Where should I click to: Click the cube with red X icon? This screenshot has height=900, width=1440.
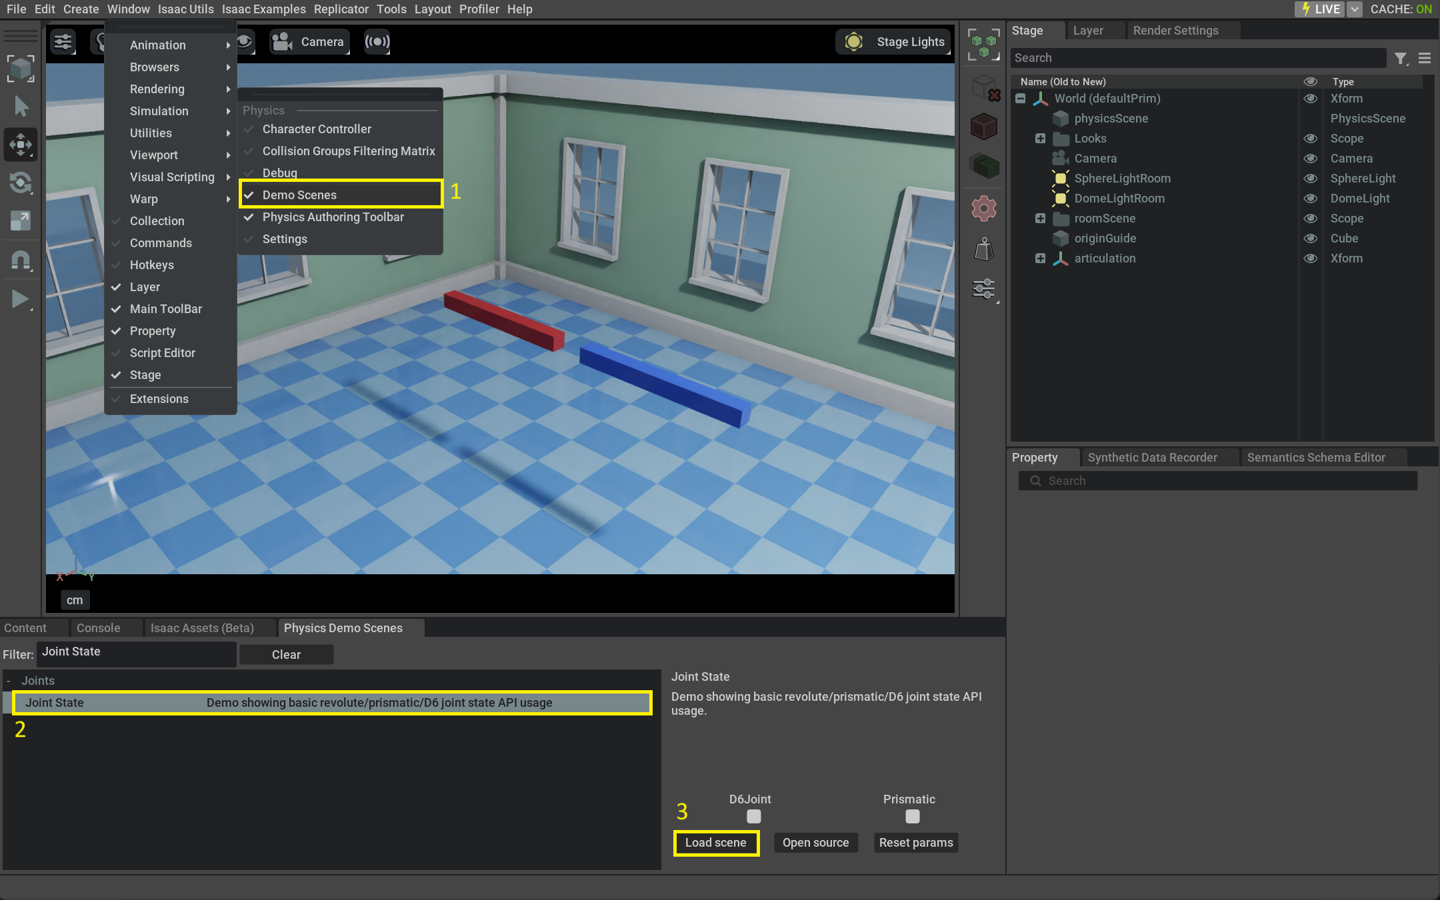985,88
